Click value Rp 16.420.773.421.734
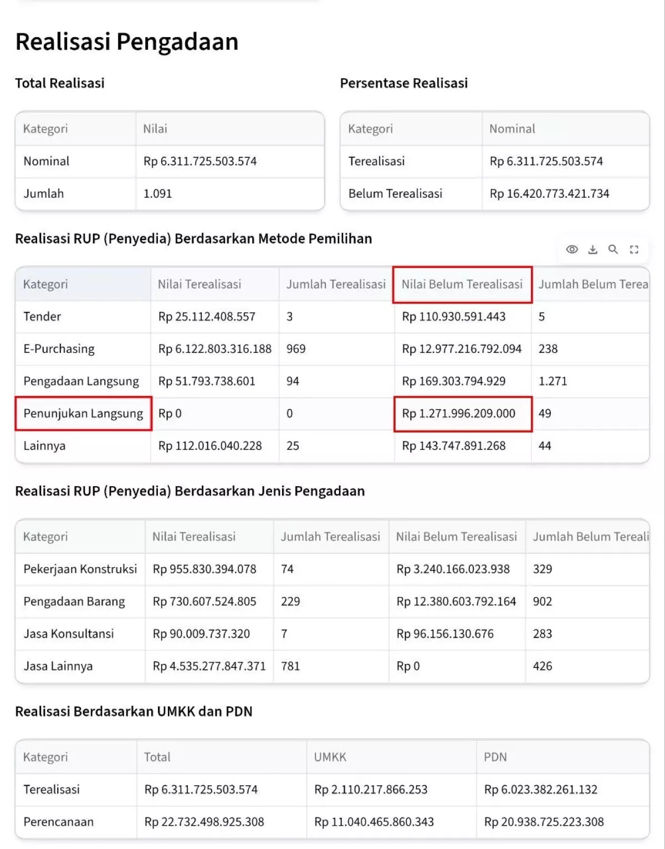The height and width of the screenshot is (849, 665). (x=565, y=194)
